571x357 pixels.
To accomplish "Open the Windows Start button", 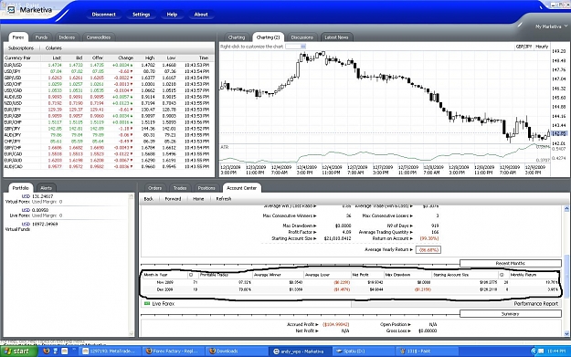I will pos(19,352).
